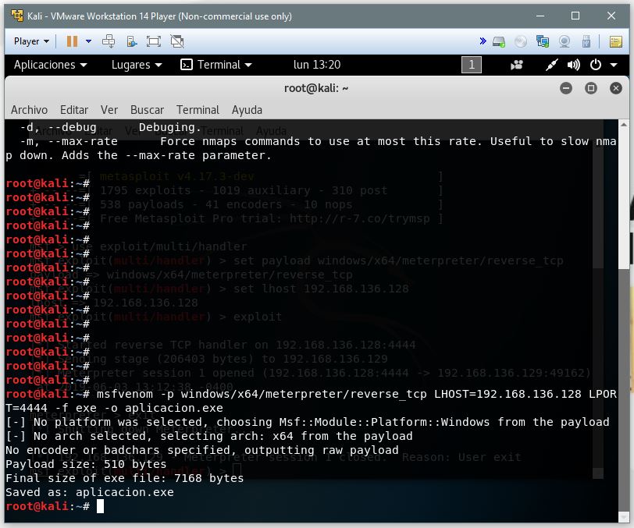
Task: Click the webcam device icon
Action: pos(565,41)
